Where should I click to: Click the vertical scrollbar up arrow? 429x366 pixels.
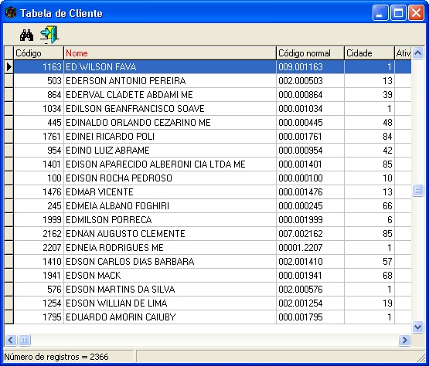417,53
